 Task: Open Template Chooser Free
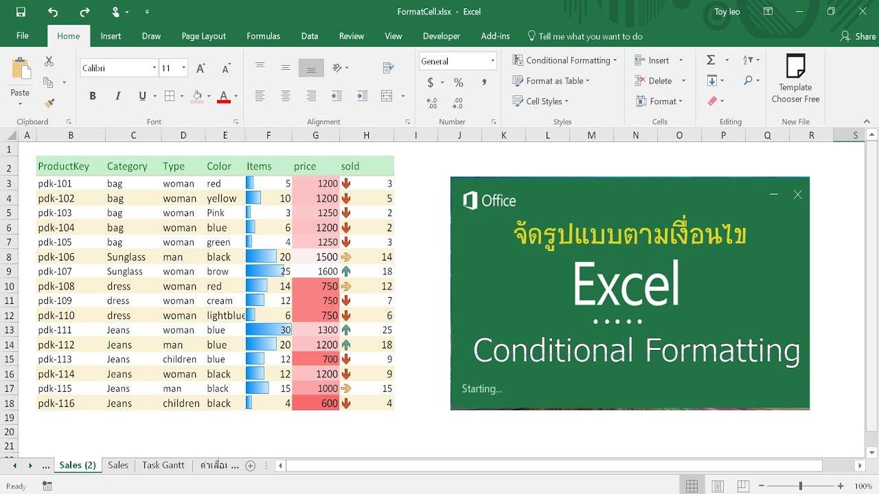click(x=795, y=79)
